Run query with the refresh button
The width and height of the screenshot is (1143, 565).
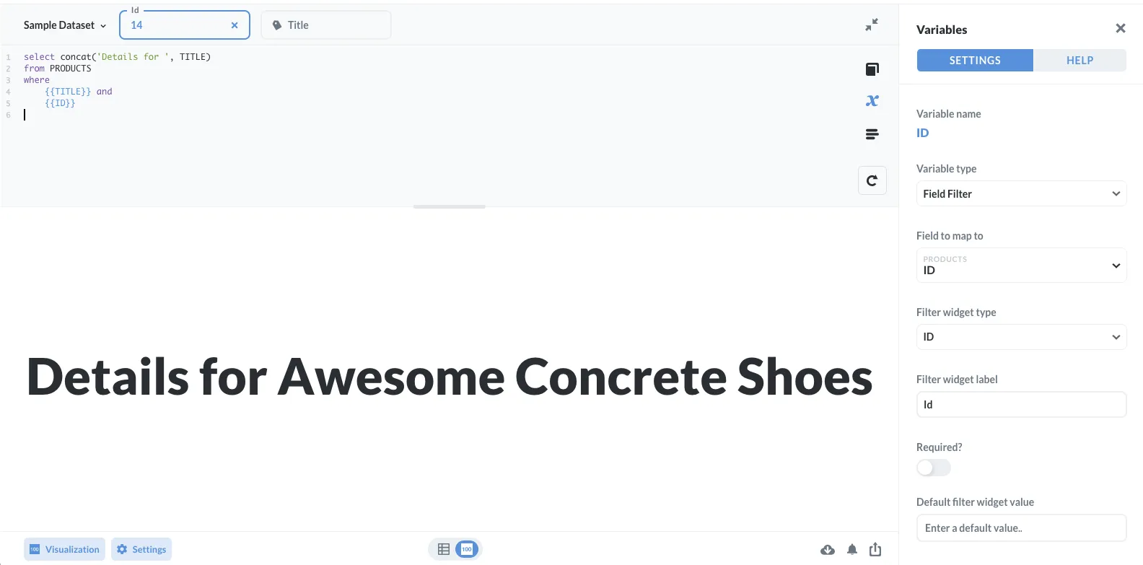[x=872, y=180]
